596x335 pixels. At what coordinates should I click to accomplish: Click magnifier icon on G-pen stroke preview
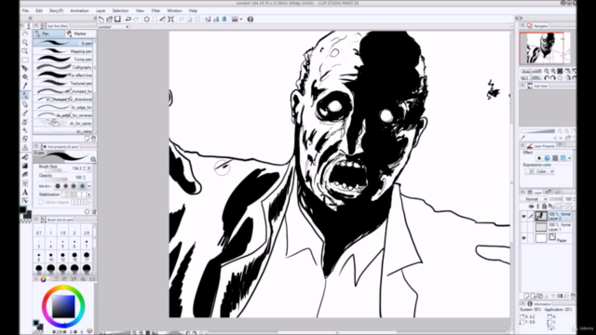pyautogui.click(x=93, y=159)
